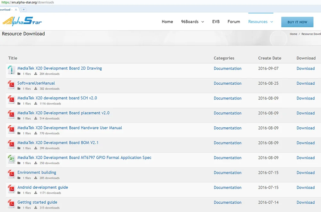321x212 pixels.
Task: Click the folder icon under SoftwareUserManual
Action: pyautogui.click(x=19, y=89)
